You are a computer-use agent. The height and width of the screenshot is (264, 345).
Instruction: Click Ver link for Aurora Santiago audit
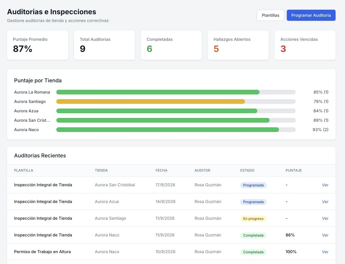(x=325, y=219)
